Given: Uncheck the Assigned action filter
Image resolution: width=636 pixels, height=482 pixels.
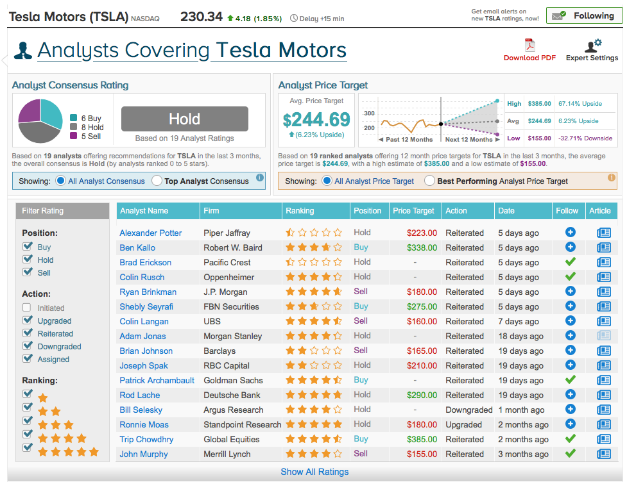Looking at the screenshot, I should pyautogui.click(x=27, y=358).
